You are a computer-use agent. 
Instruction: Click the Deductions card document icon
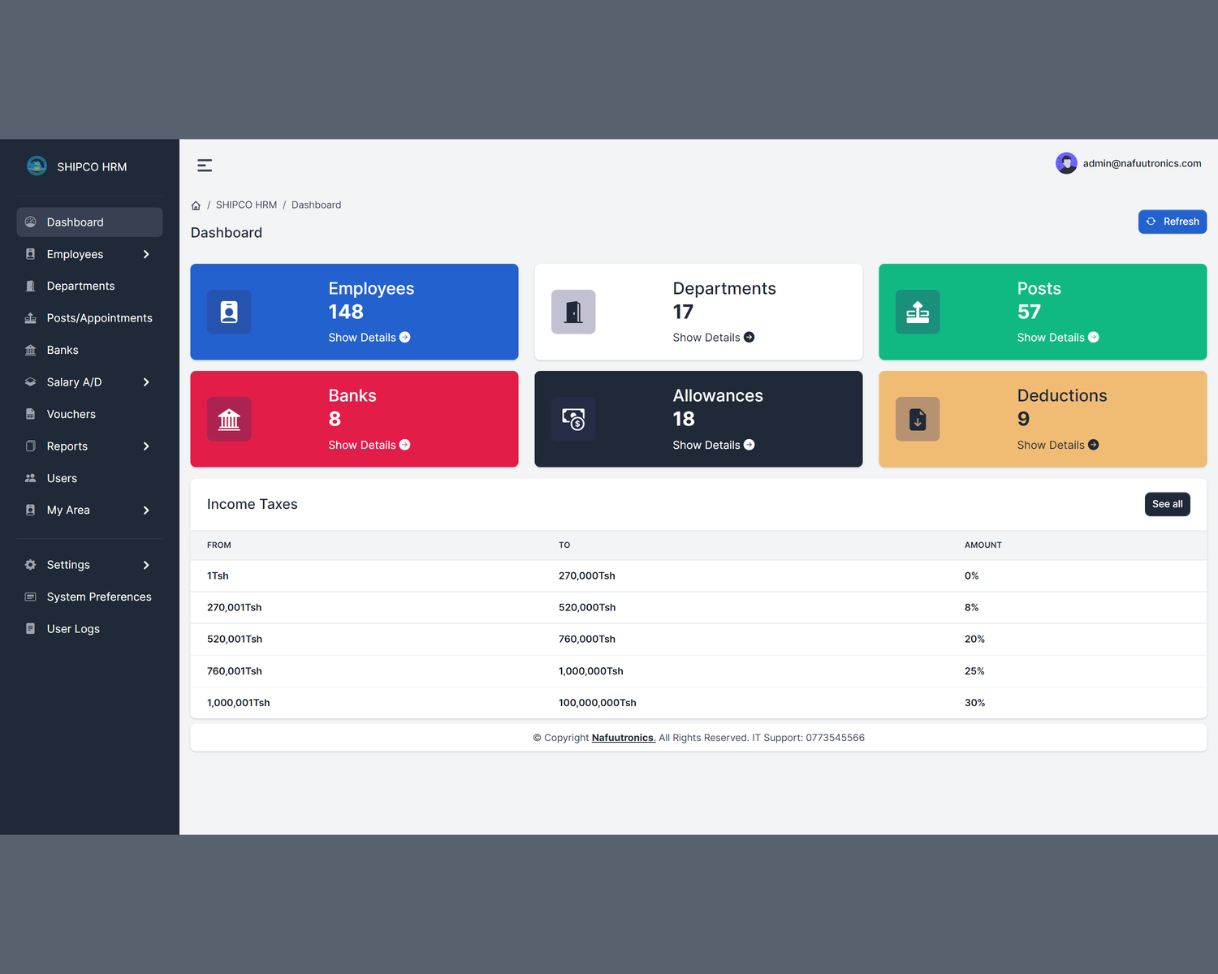(918, 419)
